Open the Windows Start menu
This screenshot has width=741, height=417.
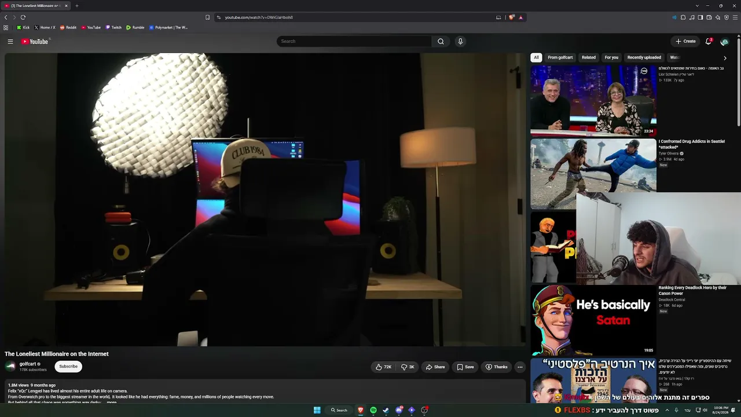[317, 410]
